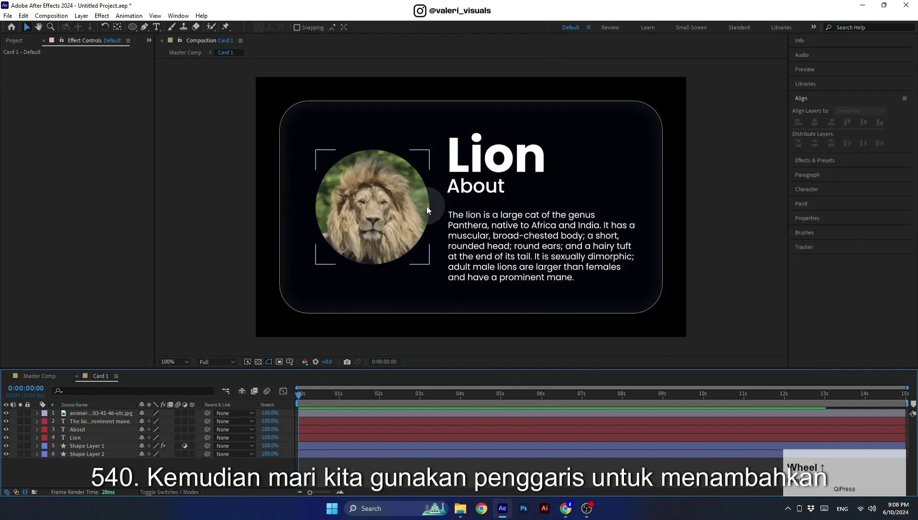Open the 100% magnification dropdown
The height and width of the screenshot is (520, 918).
[175, 362]
